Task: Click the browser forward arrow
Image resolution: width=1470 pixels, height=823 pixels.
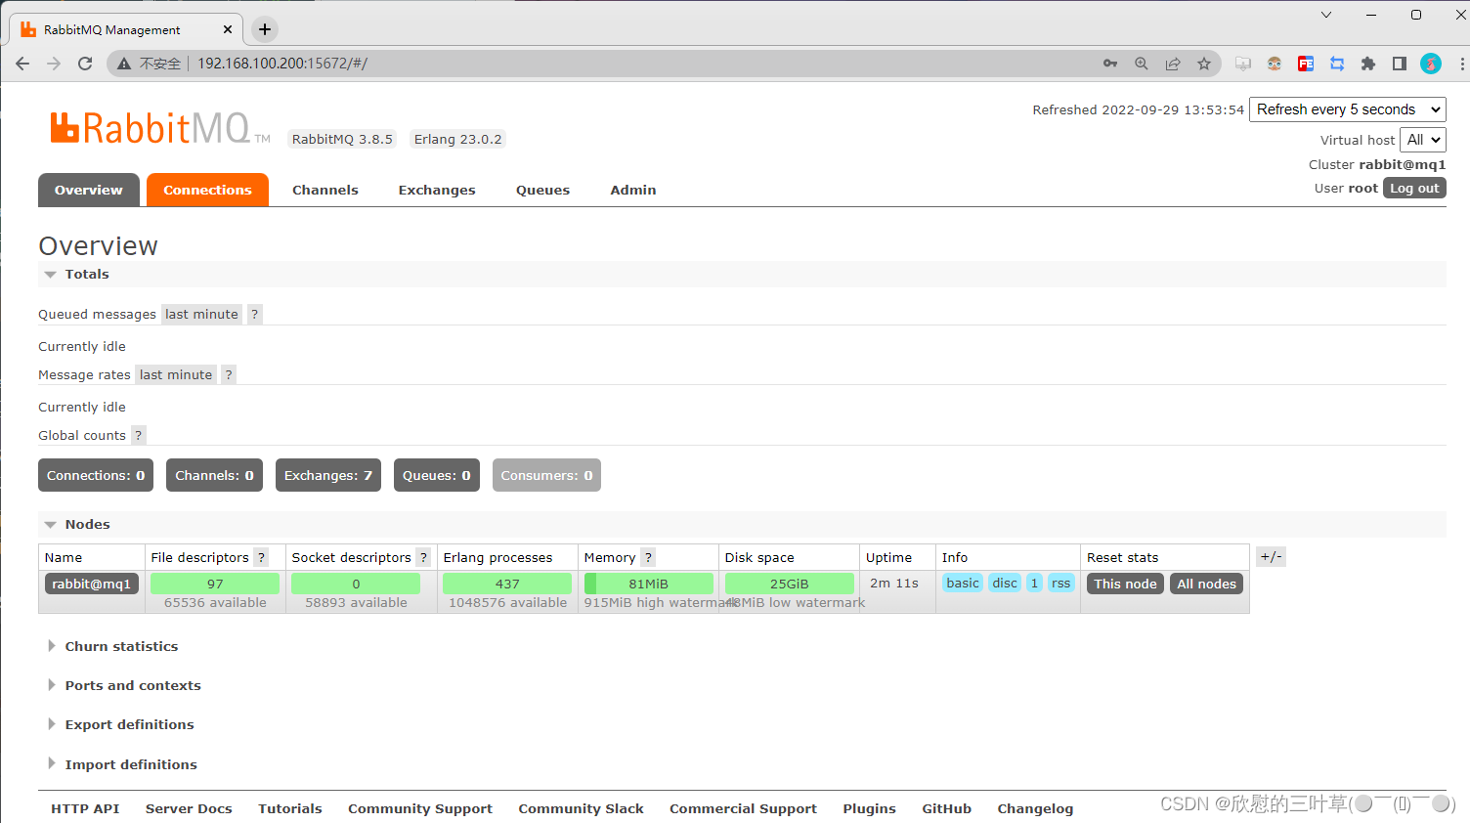Action: (54, 64)
